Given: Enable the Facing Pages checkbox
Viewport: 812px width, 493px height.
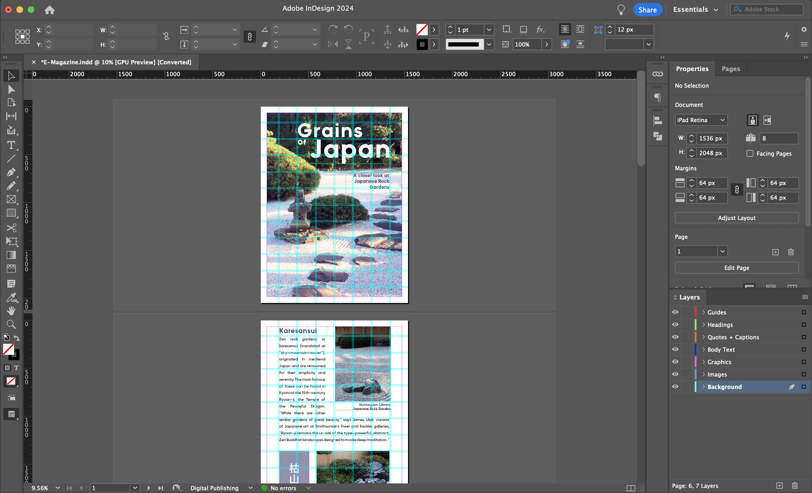Looking at the screenshot, I should point(750,153).
